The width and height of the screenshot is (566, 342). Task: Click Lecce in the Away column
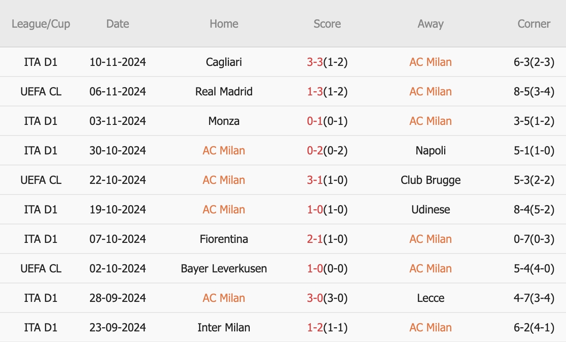(x=430, y=298)
